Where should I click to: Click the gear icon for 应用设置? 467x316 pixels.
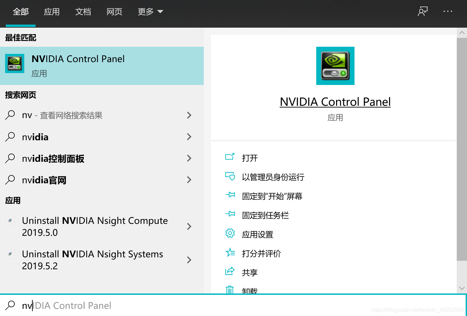click(230, 233)
